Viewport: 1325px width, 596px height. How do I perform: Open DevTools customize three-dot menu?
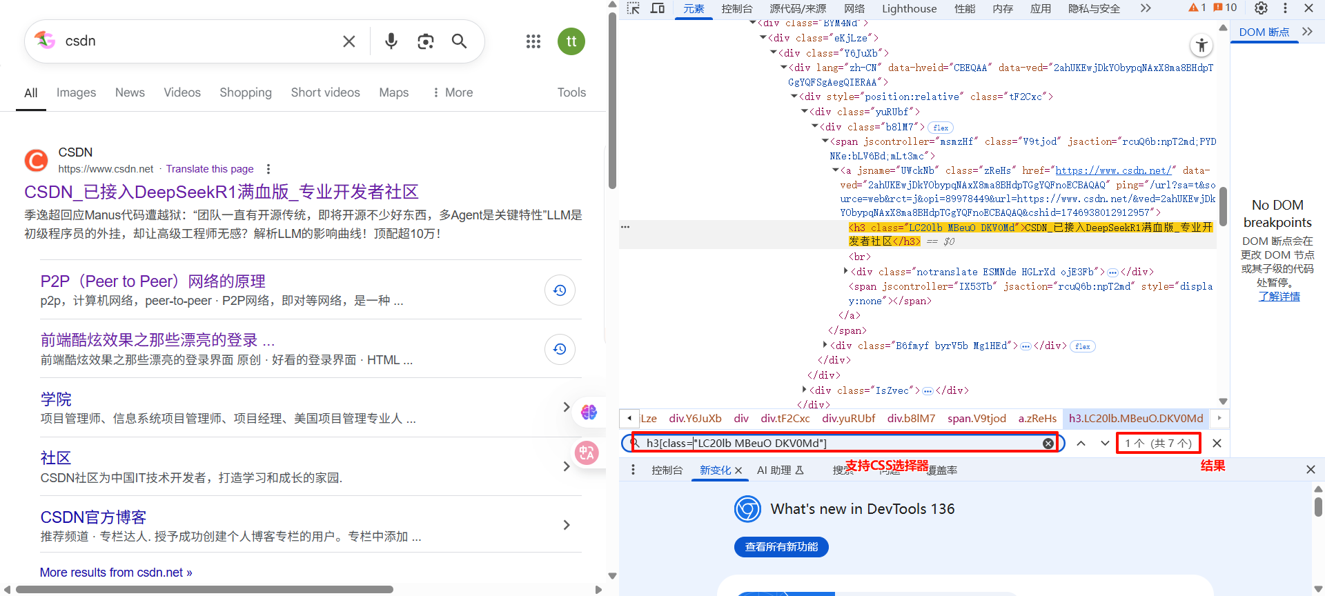click(x=1285, y=8)
